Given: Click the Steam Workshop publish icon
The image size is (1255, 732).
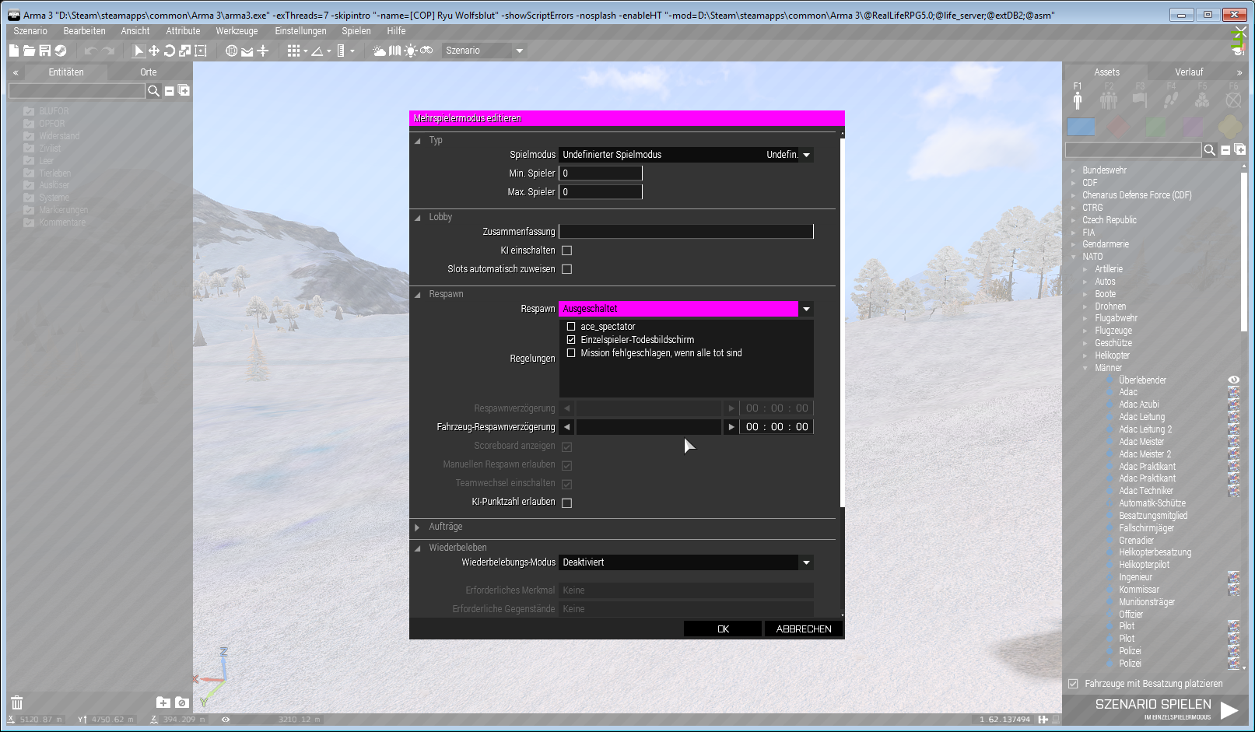Looking at the screenshot, I should tap(61, 51).
